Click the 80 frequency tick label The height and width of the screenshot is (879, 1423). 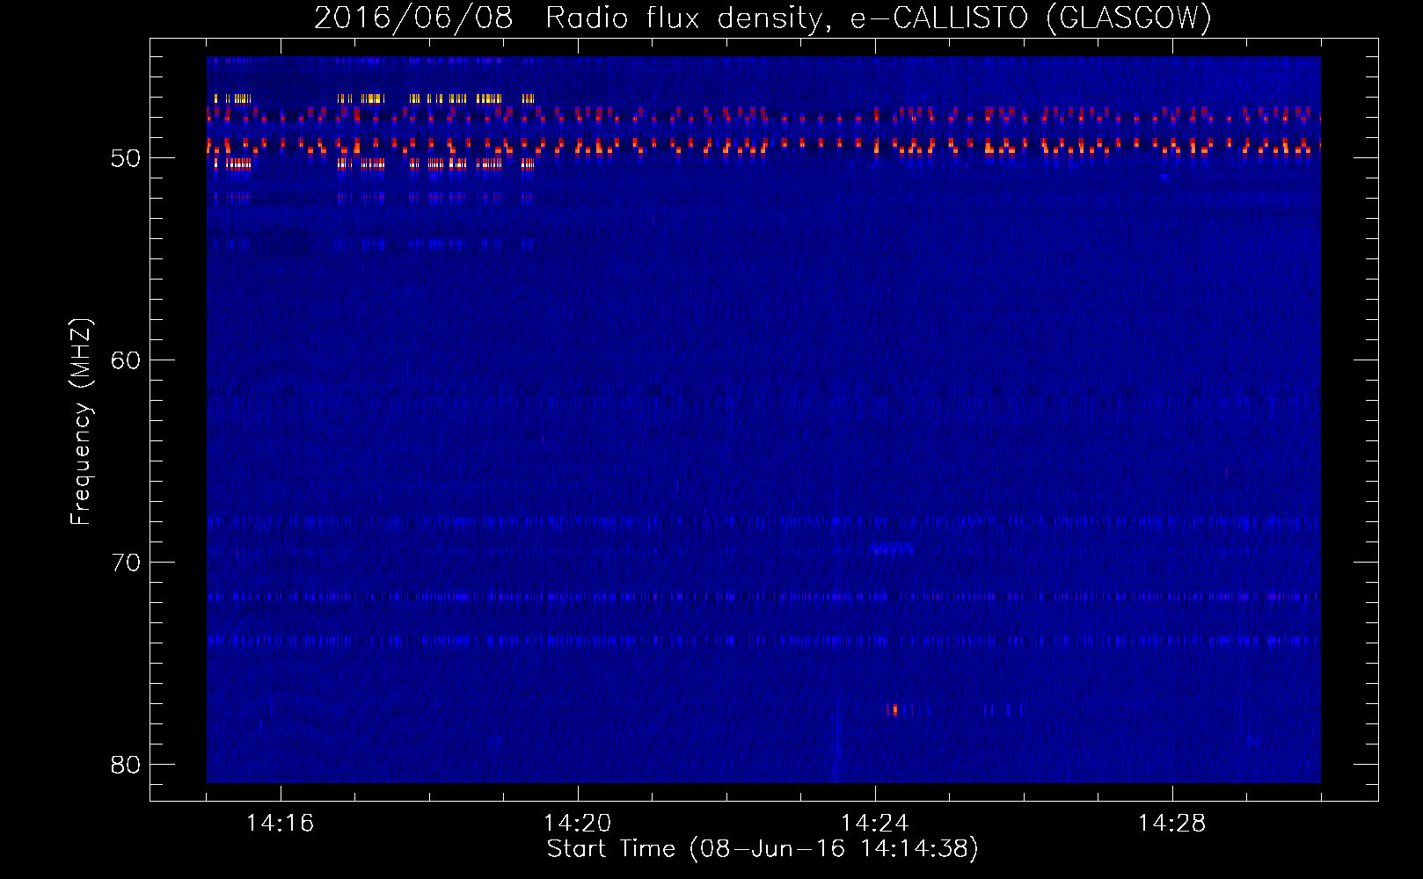(x=126, y=765)
